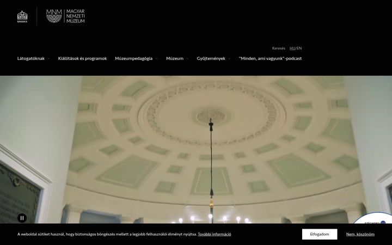Open the "Minden, ami vagyunk"-podcast page
The height and width of the screenshot is (245, 392).
(270, 58)
